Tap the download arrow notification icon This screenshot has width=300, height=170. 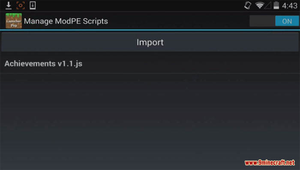pos(9,6)
